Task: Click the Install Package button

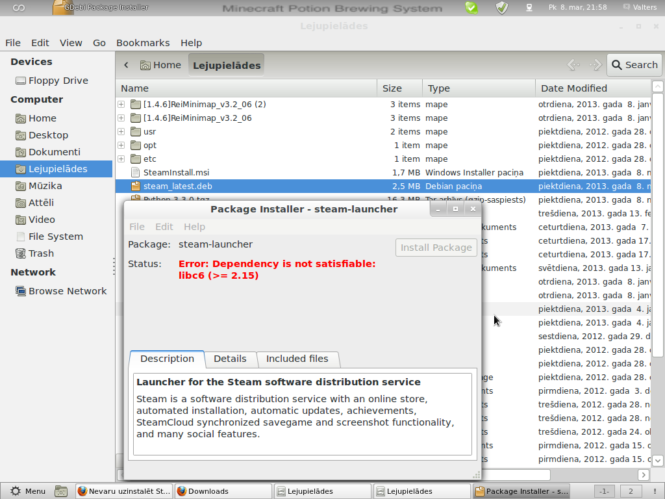Action: coord(436,248)
